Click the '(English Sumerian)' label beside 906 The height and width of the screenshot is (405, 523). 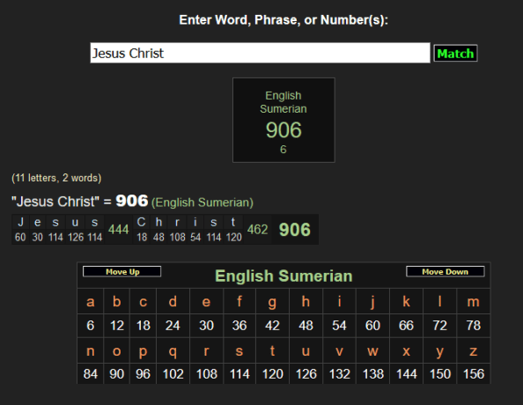pos(203,202)
